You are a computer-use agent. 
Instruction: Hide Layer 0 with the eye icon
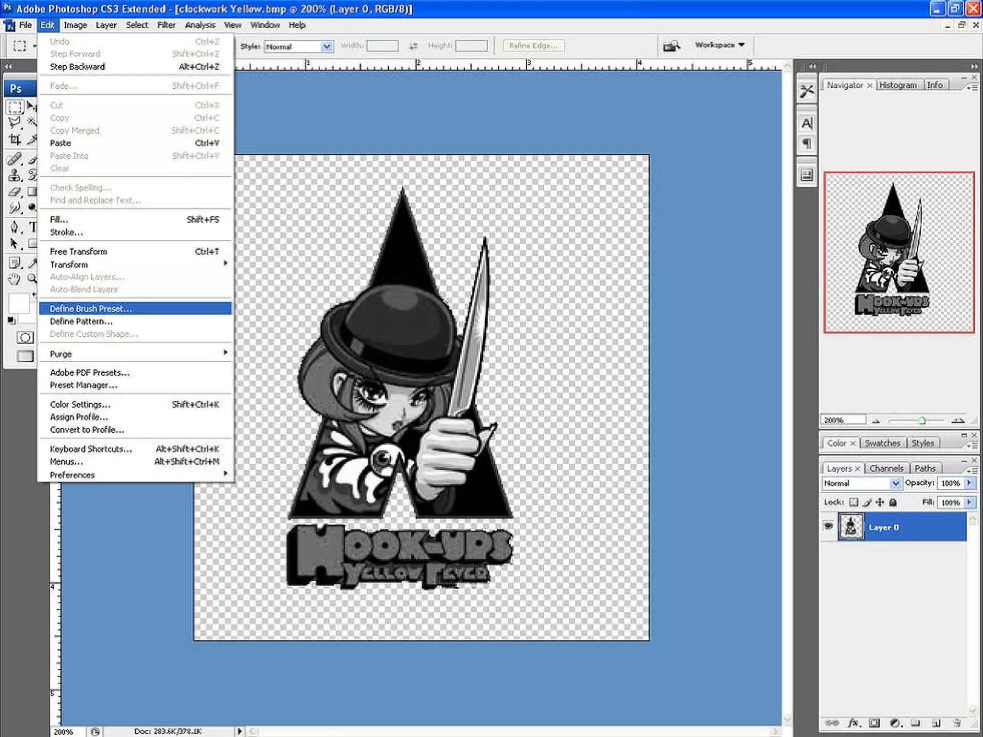tap(828, 526)
